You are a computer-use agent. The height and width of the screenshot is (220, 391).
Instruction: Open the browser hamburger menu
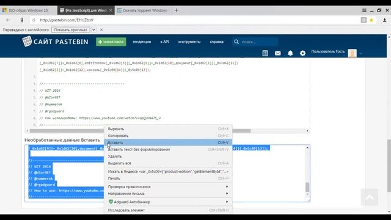click(364, 10)
